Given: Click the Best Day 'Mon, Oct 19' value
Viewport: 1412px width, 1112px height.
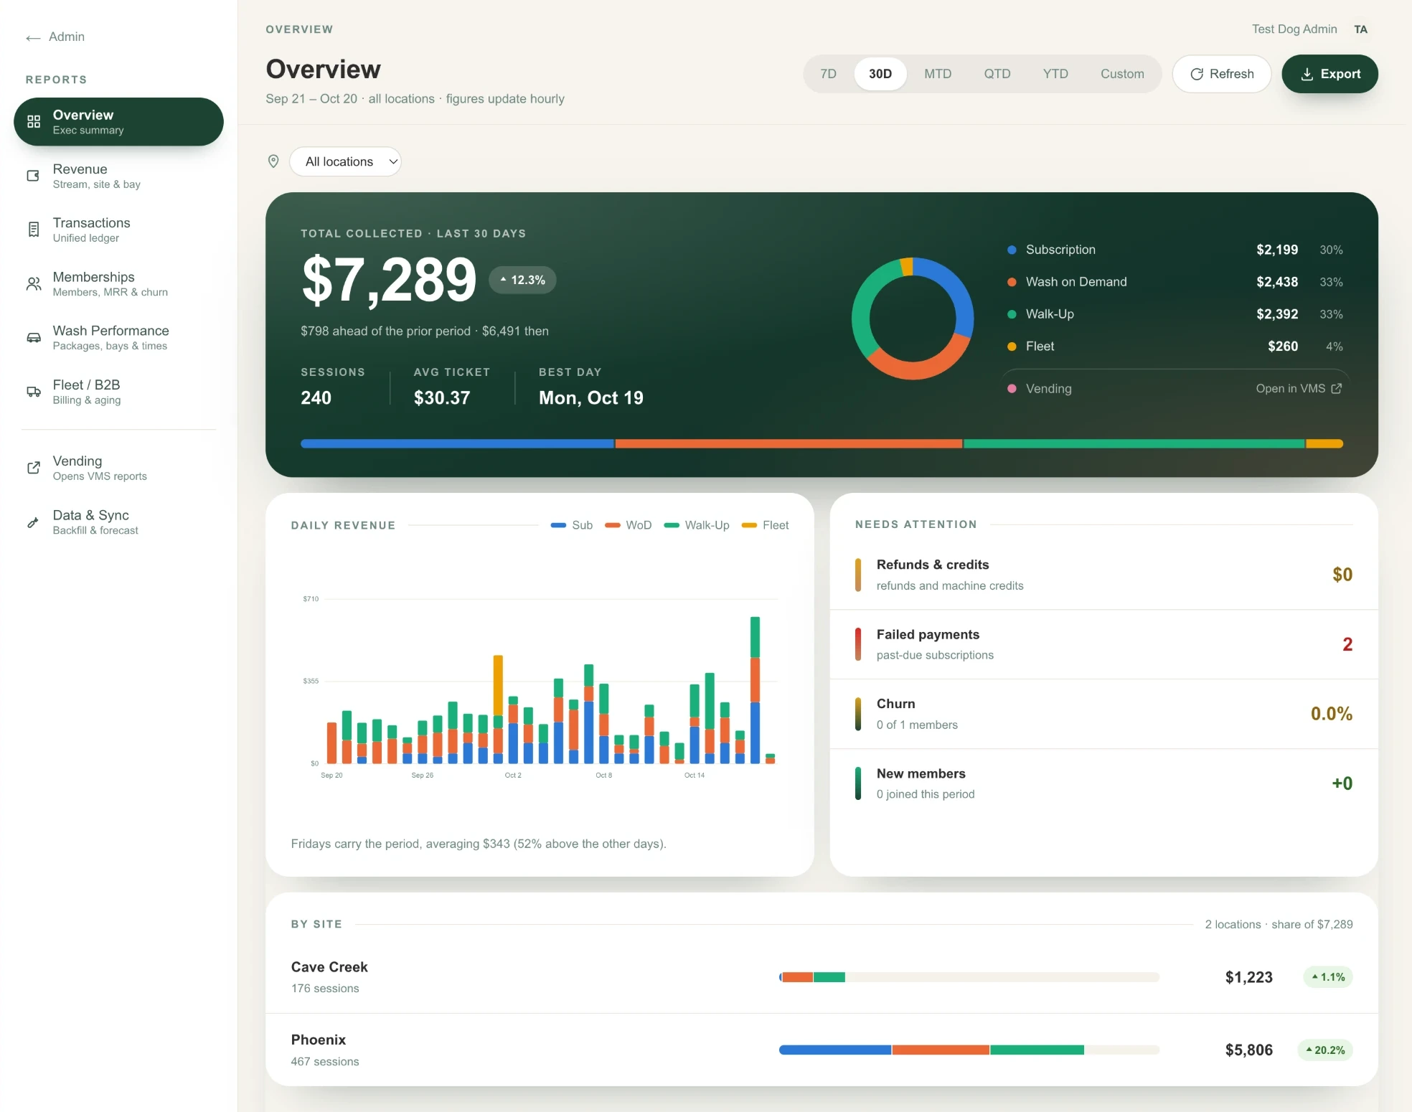Looking at the screenshot, I should pos(590,398).
